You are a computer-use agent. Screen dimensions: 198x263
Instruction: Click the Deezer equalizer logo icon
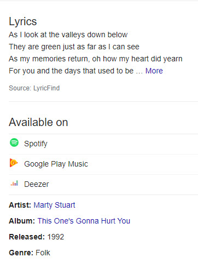click(x=14, y=183)
